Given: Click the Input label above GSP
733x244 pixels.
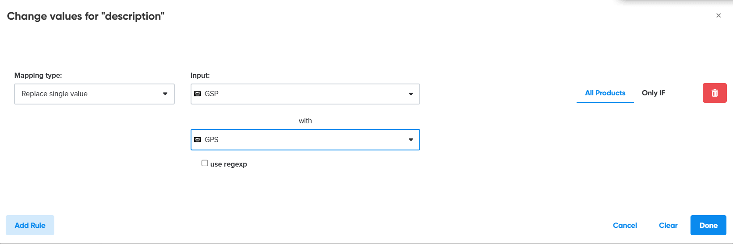Looking at the screenshot, I should pyautogui.click(x=200, y=76).
